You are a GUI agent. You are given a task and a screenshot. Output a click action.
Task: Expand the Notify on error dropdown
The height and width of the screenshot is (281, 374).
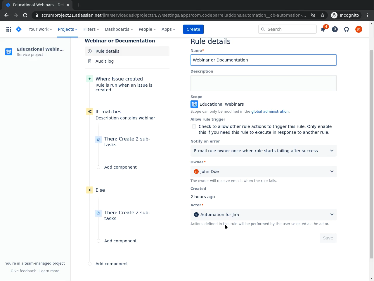click(x=263, y=151)
